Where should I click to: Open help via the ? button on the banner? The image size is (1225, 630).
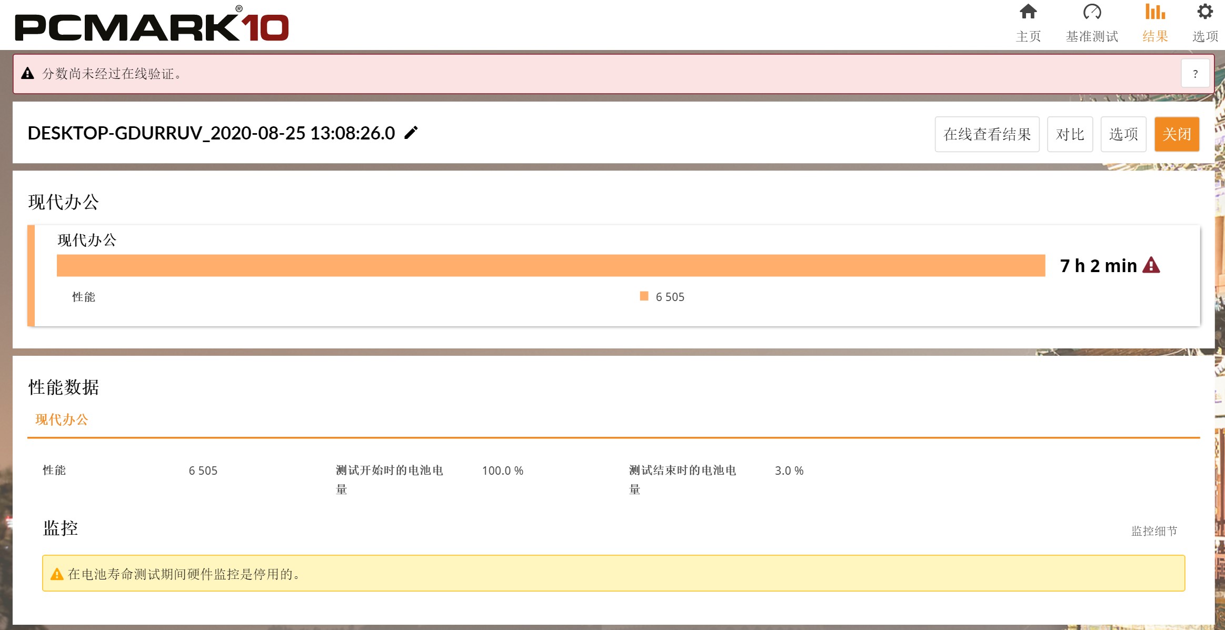tap(1195, 73)
